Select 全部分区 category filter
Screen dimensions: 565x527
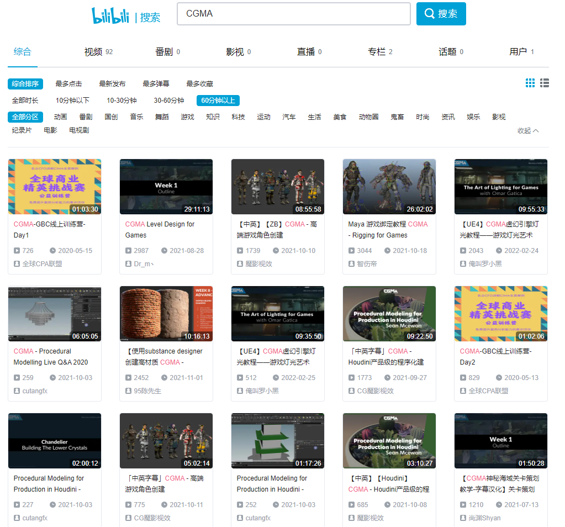tap(25, 117)
